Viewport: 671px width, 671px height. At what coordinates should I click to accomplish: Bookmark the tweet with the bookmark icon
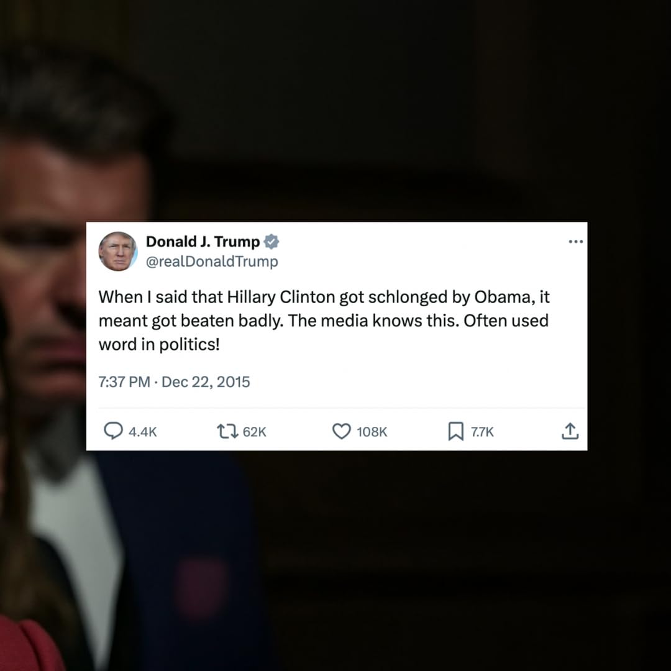(x=456, y=431)
